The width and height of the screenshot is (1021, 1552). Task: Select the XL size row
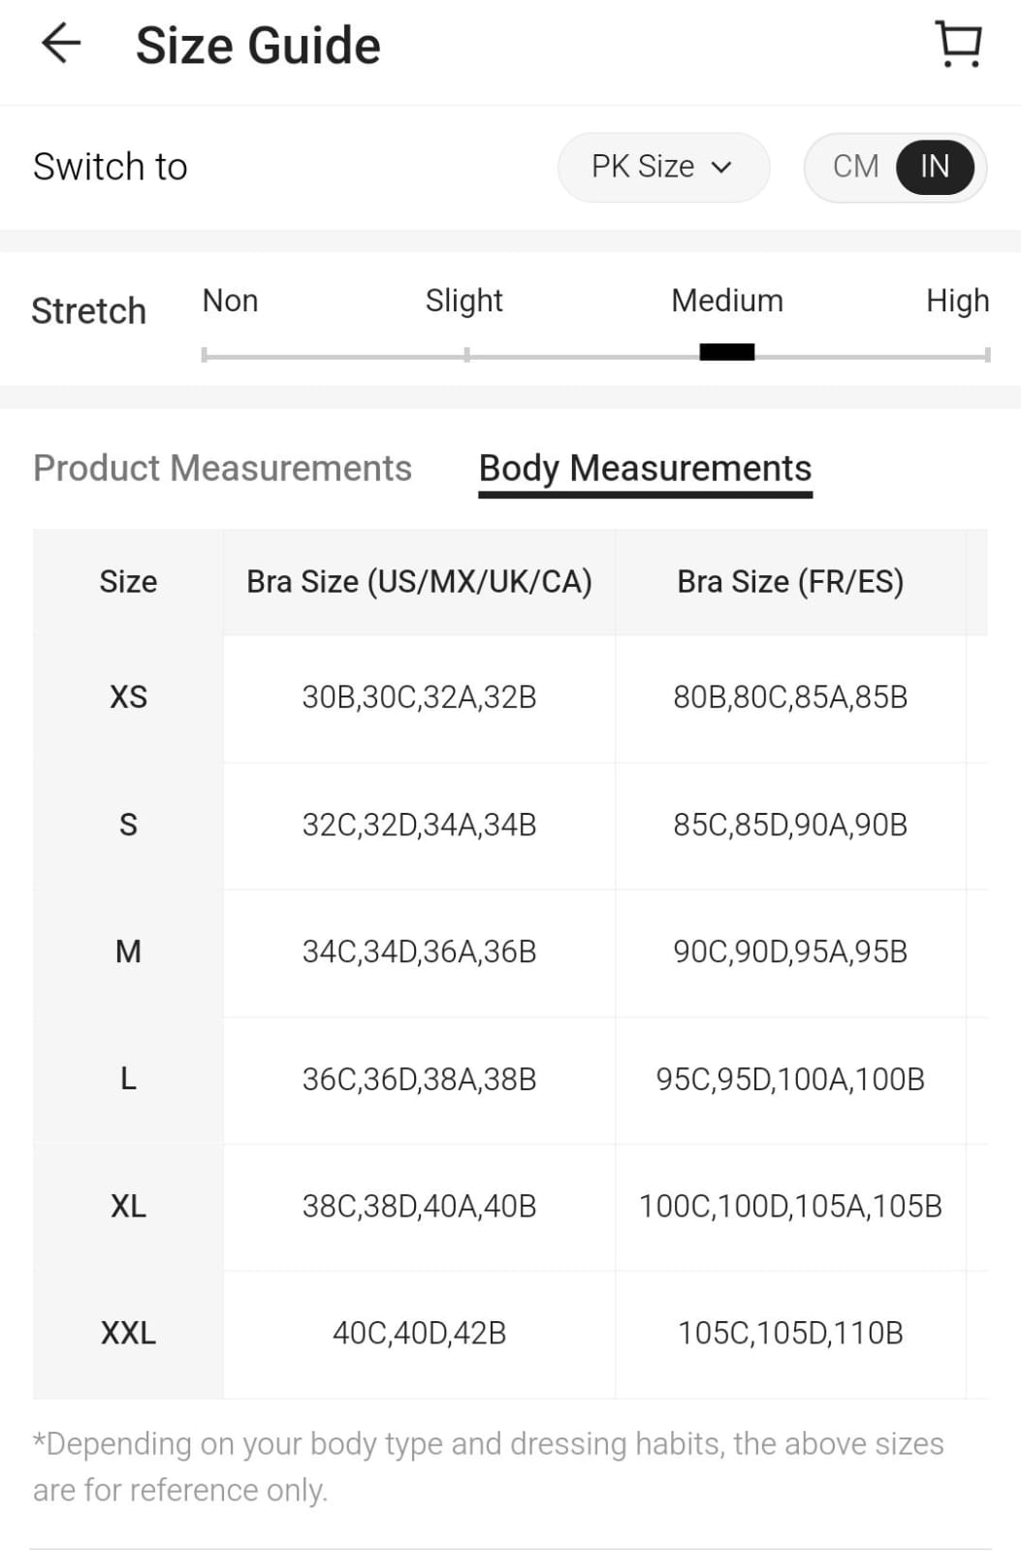pos(128,1207)
